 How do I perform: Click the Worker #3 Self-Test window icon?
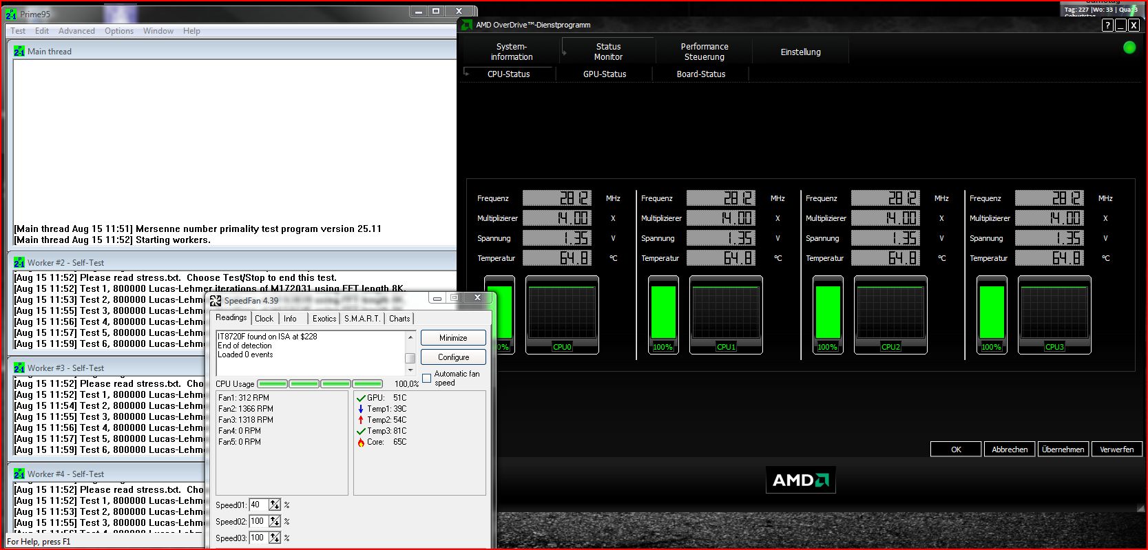coord(19,368)
